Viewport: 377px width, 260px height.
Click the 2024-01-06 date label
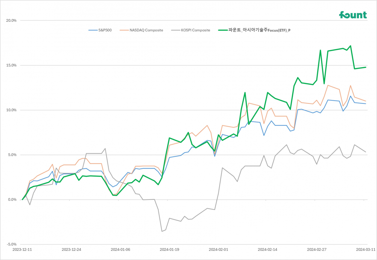coord(120,249)
